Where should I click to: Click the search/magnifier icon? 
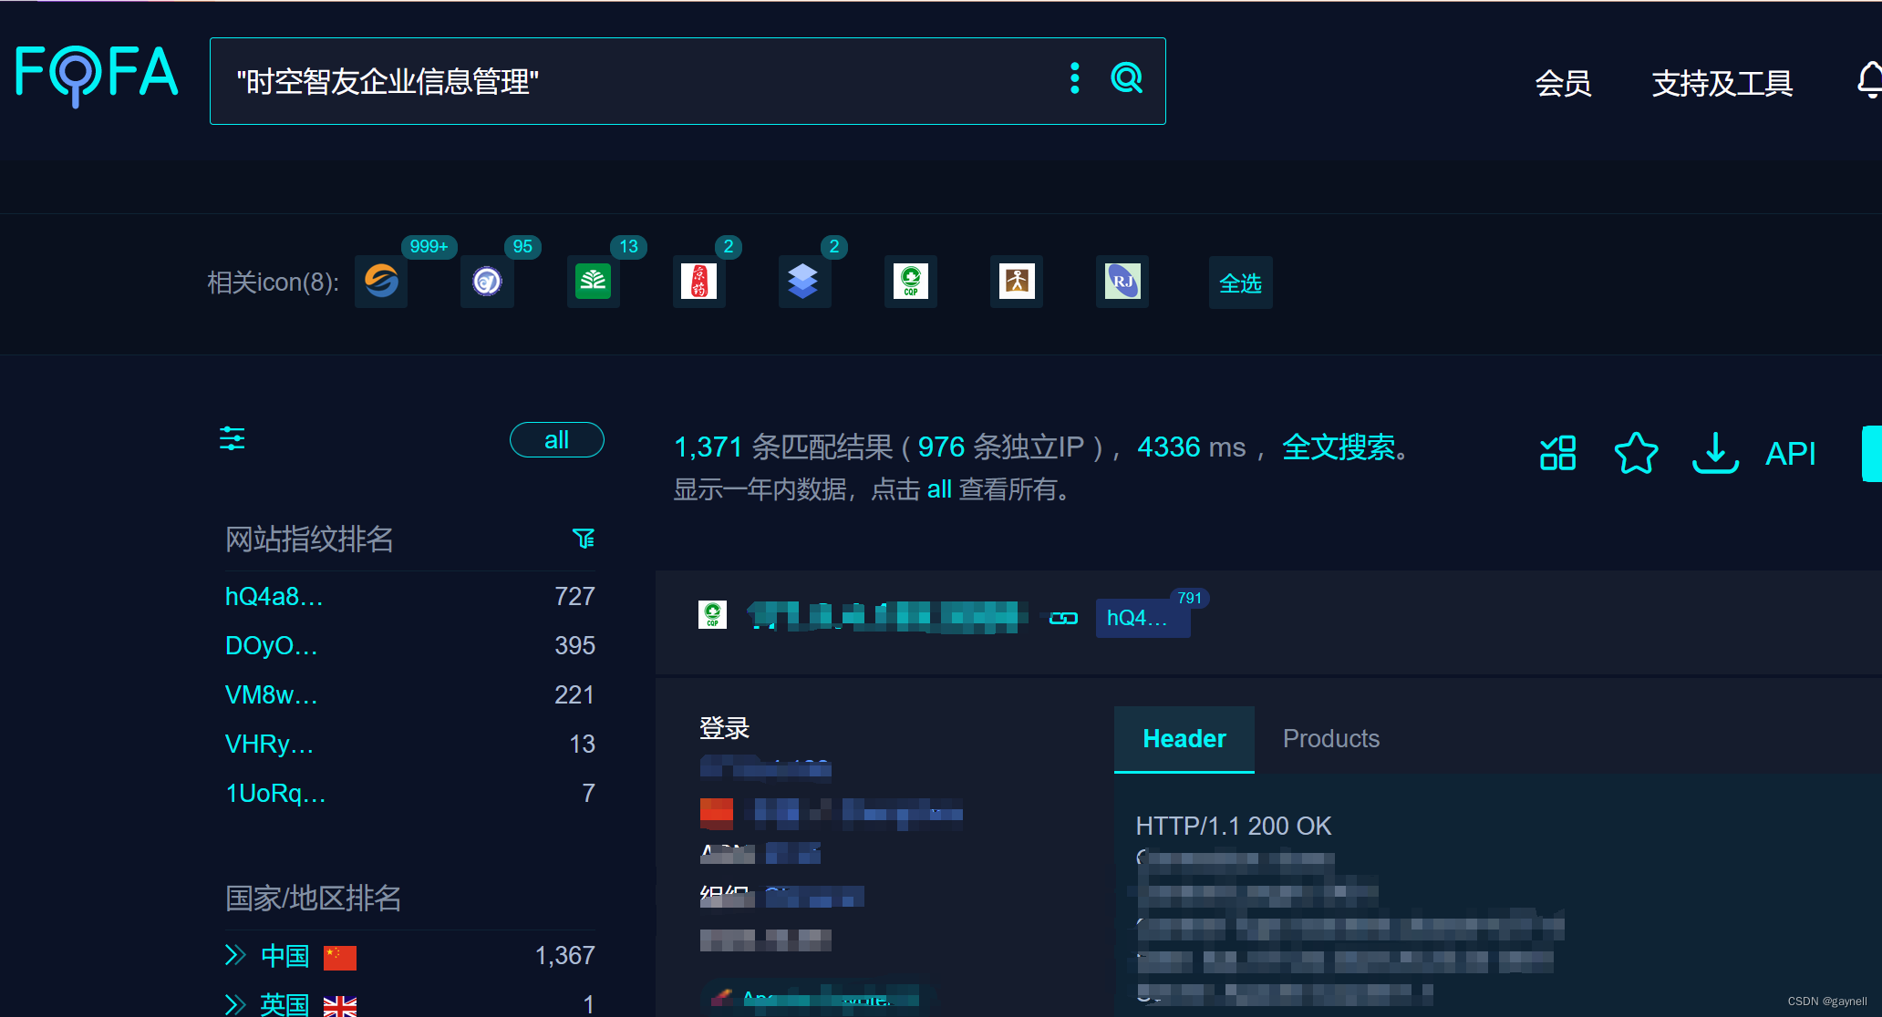click(1125, 80)
